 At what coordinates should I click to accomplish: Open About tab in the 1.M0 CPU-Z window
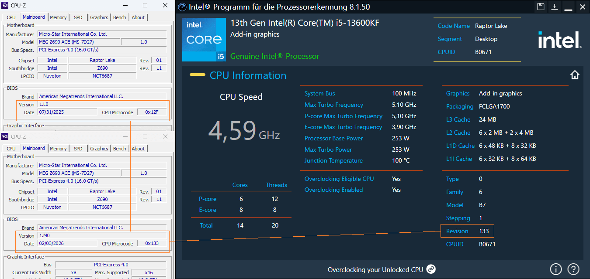coord(138,149)
